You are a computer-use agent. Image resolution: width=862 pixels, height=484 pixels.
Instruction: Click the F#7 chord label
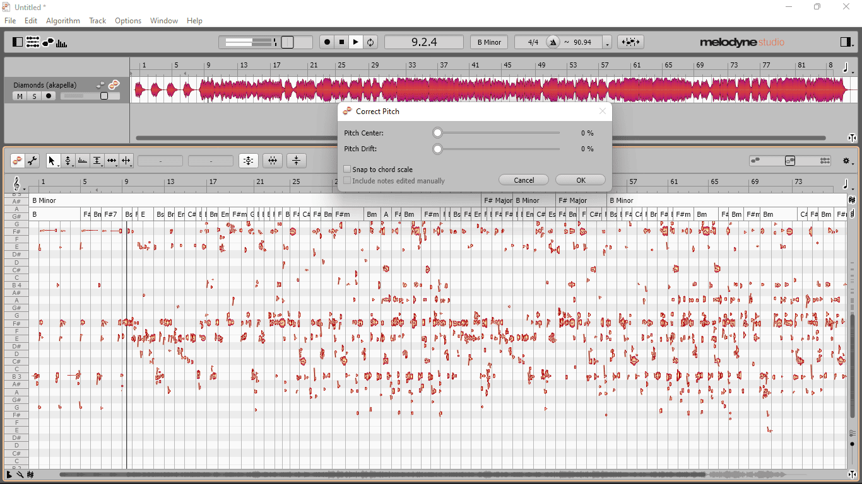[x=111, y=214]
